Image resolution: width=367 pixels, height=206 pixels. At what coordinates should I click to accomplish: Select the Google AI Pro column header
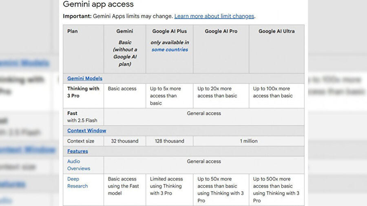[x=221, y=31]
